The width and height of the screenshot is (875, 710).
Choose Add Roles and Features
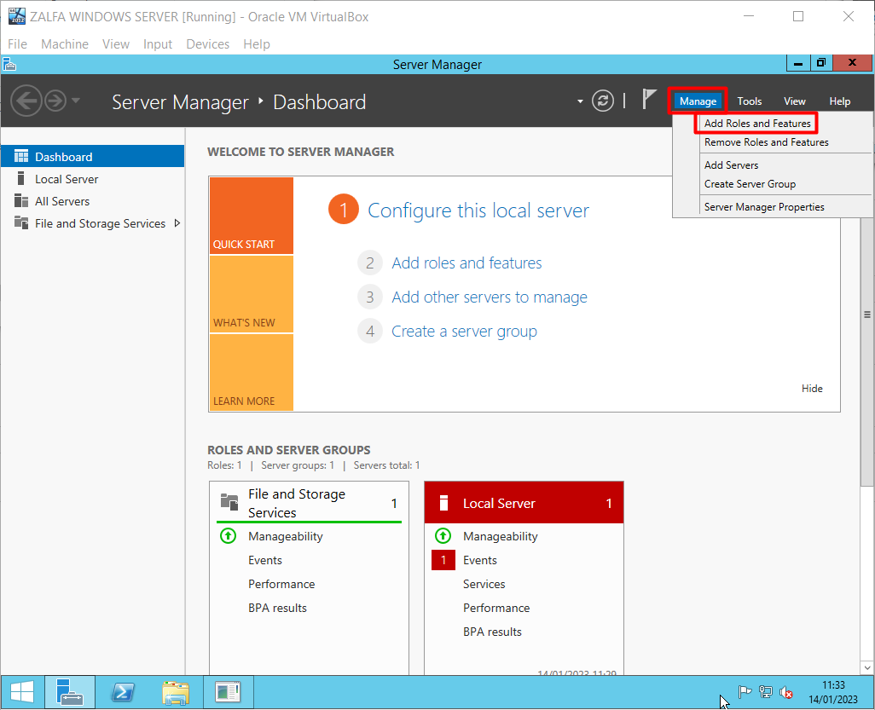(757, 124)
